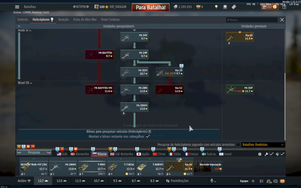This screenshot has height=188, width=301.
Task: Open the squad list icon
Action: pyautogui.click(x=261, y=181)
